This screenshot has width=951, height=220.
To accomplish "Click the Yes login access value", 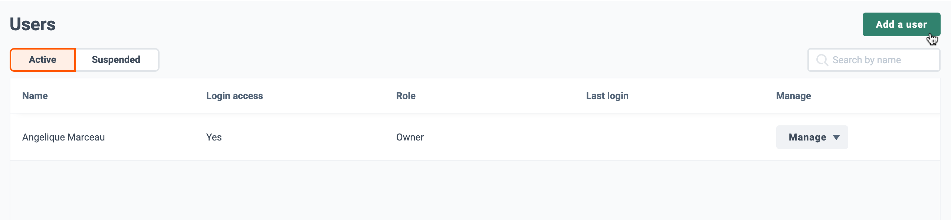I will 214,137.
